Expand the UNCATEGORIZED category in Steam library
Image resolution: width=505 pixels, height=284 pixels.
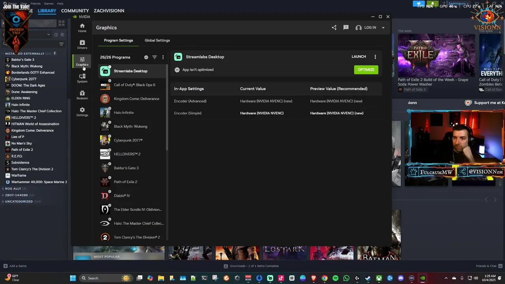(x=4, y=202)
